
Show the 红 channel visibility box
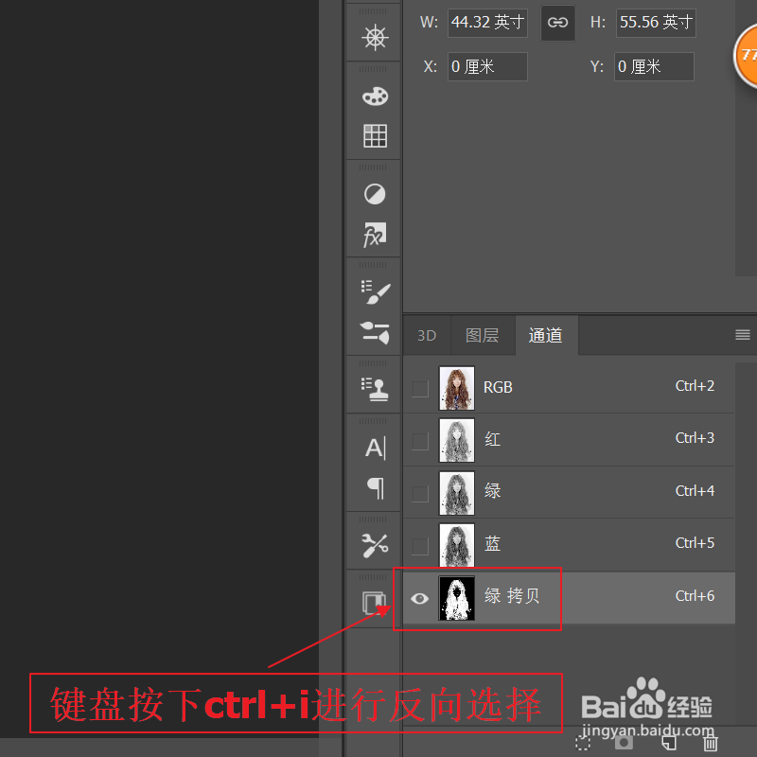click(420, 441)
